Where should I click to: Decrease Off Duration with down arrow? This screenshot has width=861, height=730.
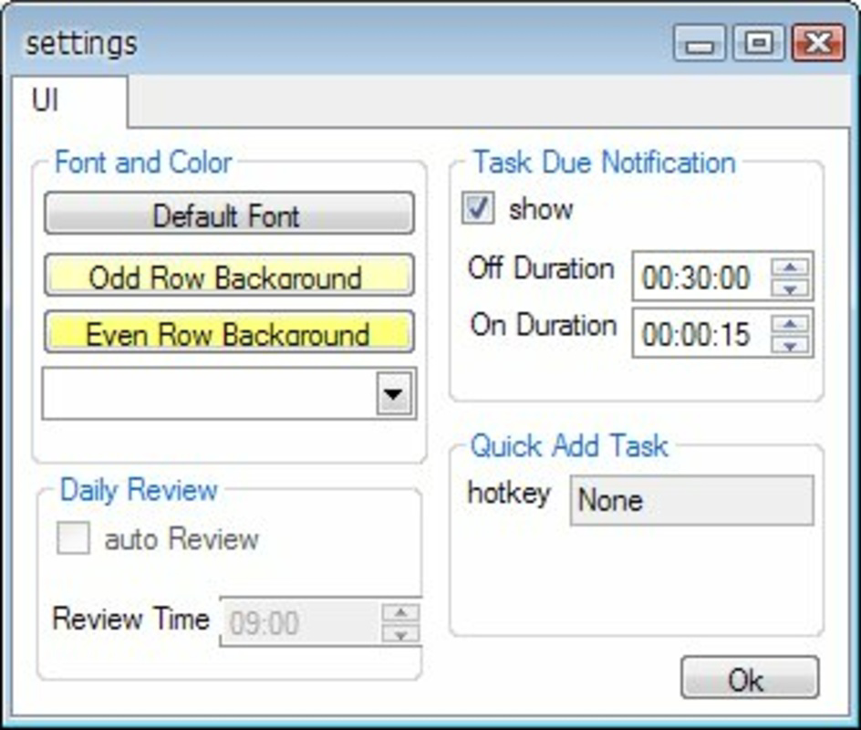(790, 287)
